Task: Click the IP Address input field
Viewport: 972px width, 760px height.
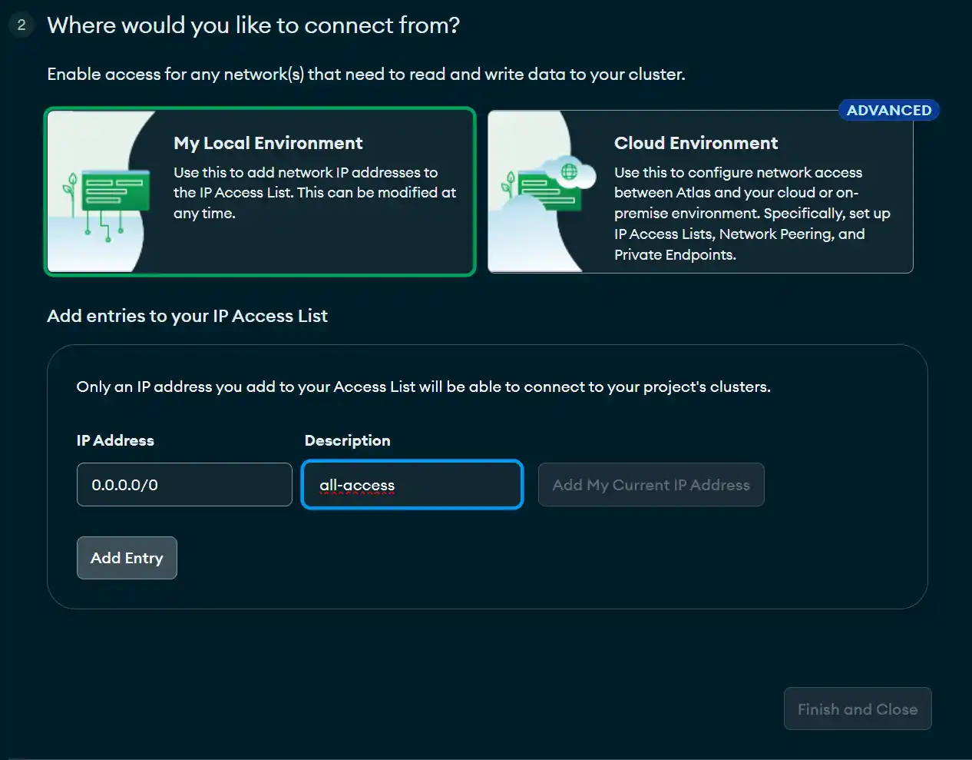Action: pos(184,485)
